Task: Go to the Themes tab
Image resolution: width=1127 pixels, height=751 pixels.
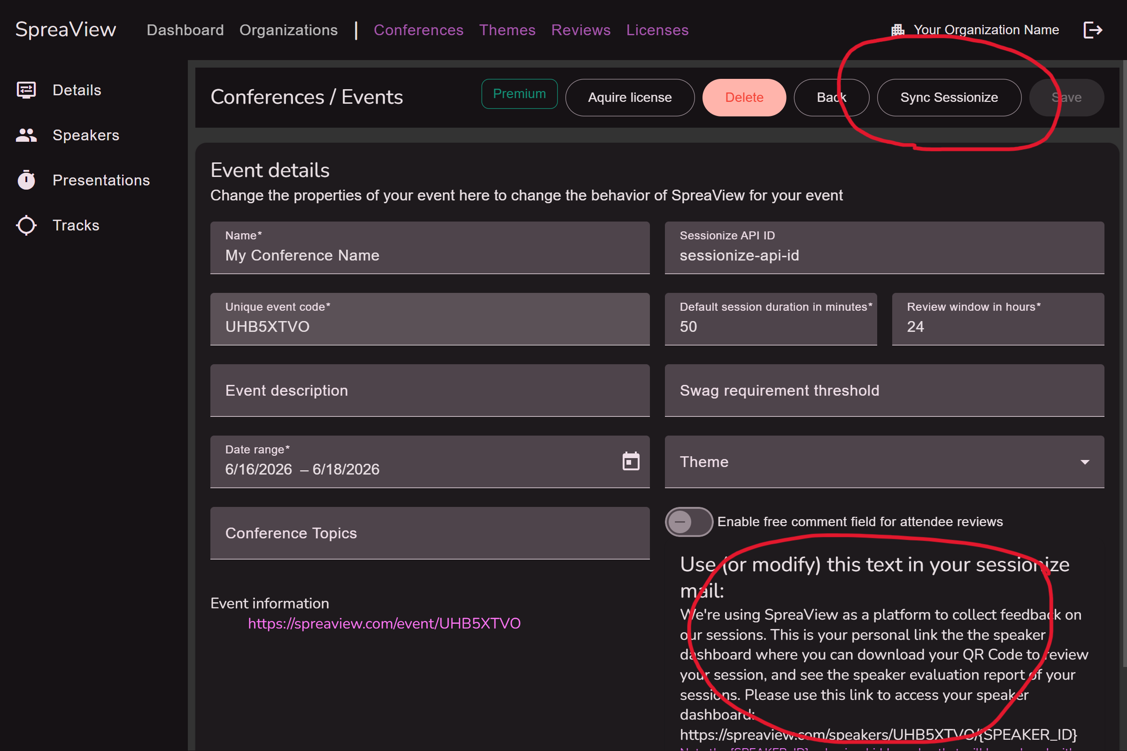Action: pyautogui.click(x=507, y=30)
